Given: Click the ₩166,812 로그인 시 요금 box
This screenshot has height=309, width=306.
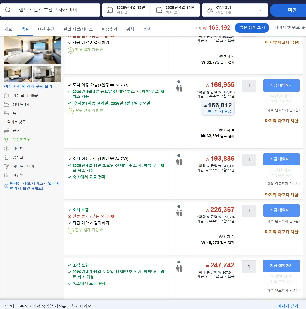Looking at the screenshot, I should pyautogui.click(x=218, y=108).
